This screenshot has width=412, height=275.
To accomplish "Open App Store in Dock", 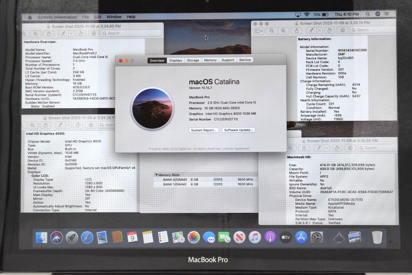I will coord(301,237).
